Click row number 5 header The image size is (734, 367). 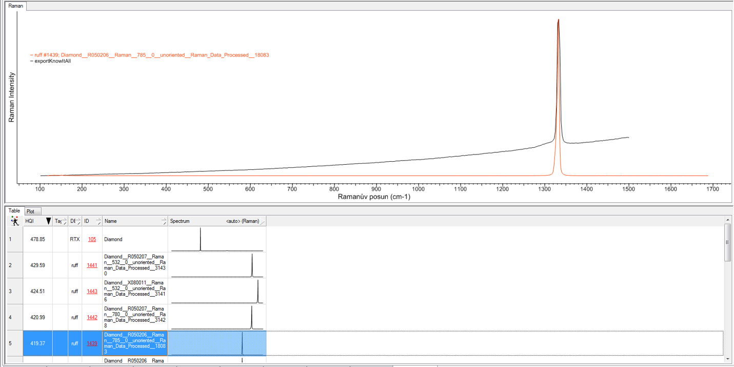[15, 343]
